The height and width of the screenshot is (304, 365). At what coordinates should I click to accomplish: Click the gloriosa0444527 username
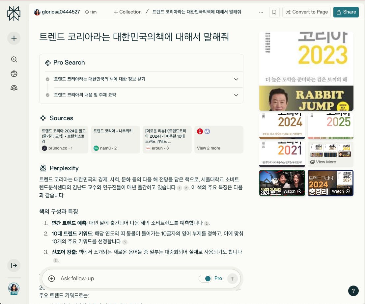[61, 12]
